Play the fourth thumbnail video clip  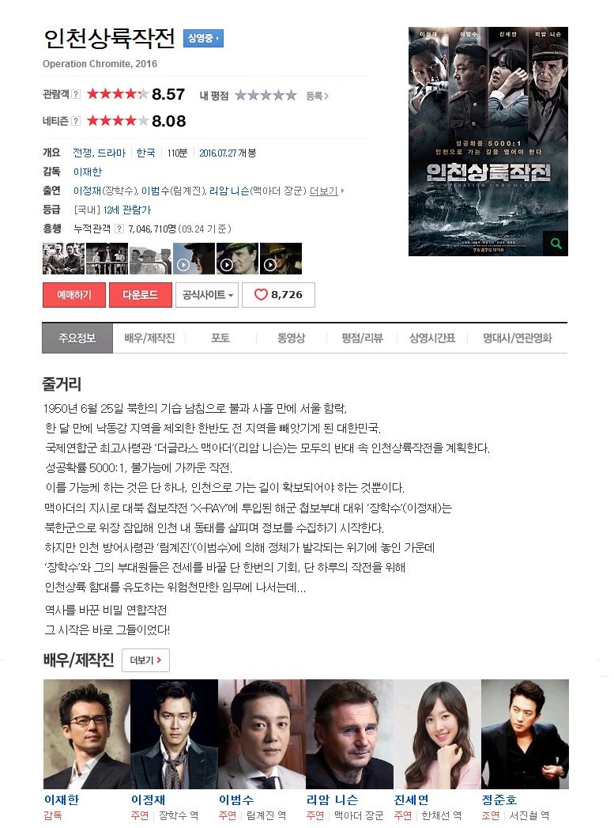pos(194,259)
